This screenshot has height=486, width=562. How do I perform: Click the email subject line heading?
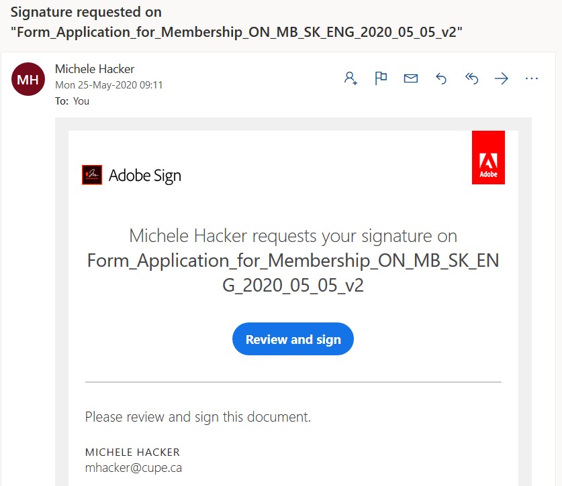pos(236,22)
